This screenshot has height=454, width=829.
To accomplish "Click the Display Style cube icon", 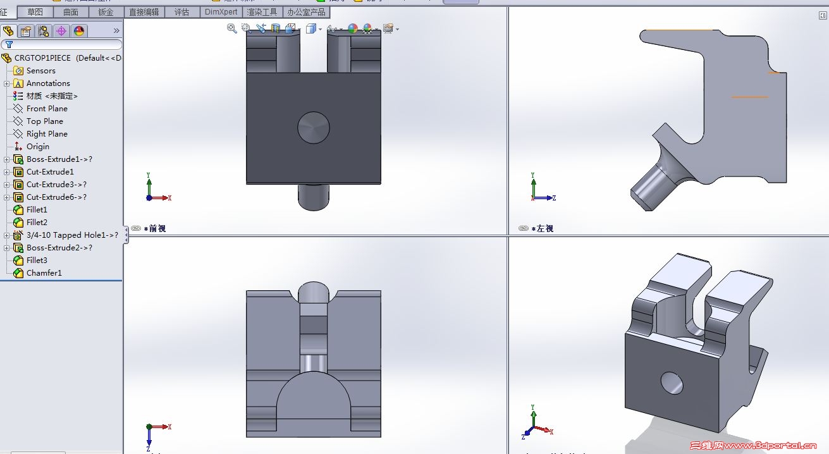I will [x=311, y=28].
